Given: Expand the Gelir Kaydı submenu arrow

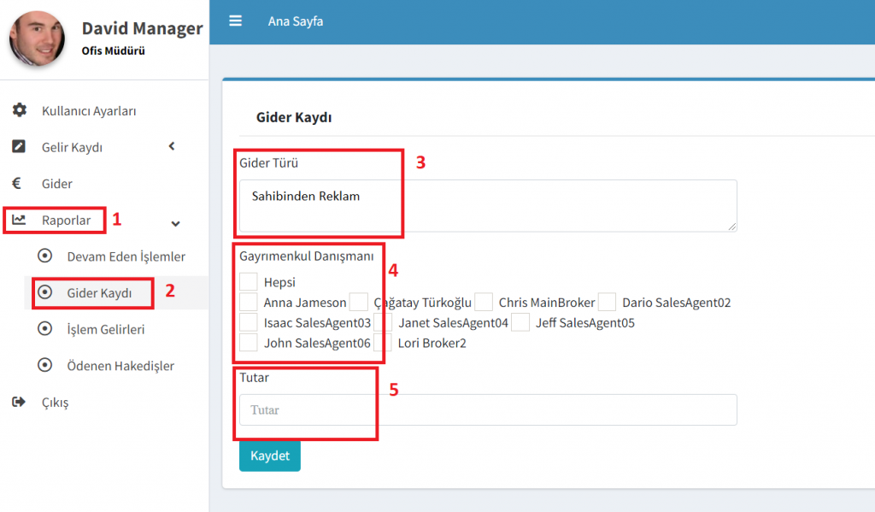Looking at the screenshot, I should [x=172, y=146].
